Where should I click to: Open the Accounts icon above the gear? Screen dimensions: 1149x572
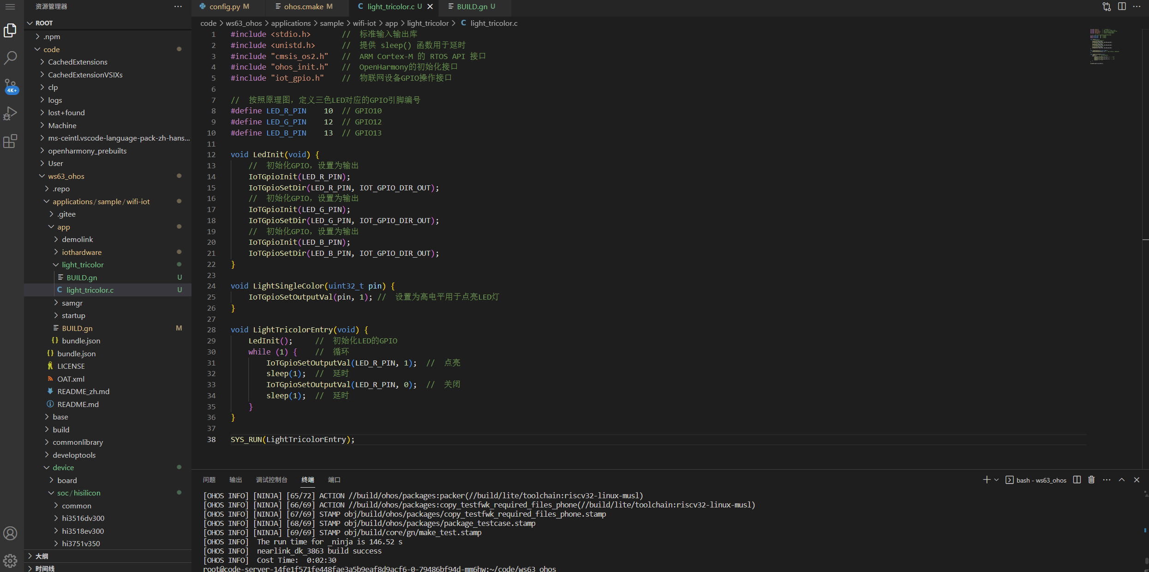point(10,533)
